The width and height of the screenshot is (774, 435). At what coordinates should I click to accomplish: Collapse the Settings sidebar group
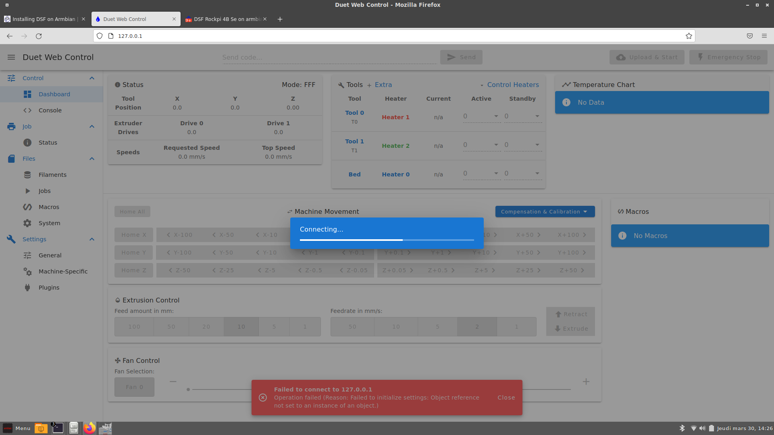92,239
